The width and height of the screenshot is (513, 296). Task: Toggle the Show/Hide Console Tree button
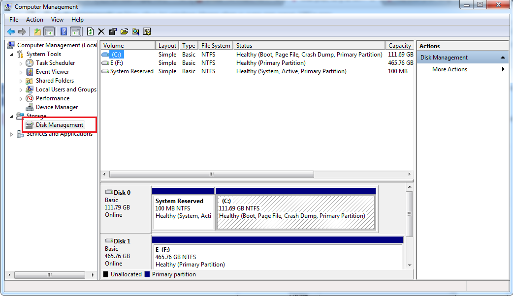coord(49,32)
